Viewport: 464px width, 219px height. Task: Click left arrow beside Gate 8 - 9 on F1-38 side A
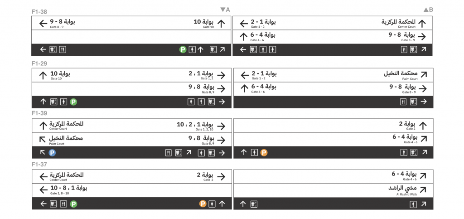[43, 24]
